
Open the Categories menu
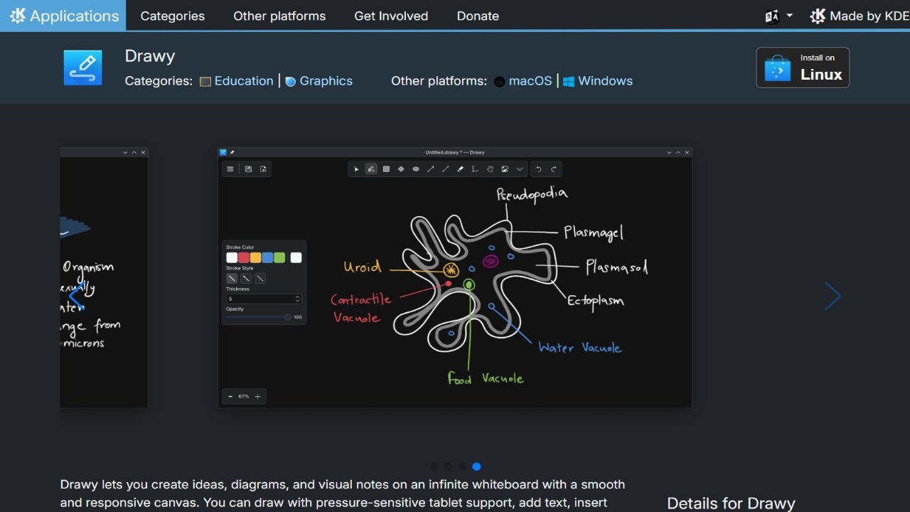[173, 16]
